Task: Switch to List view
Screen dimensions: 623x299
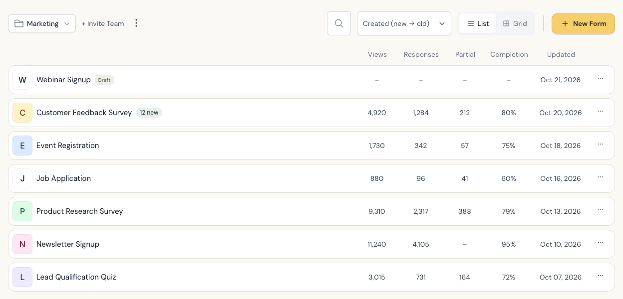Action: (478, 23)
